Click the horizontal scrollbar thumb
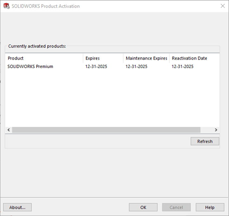 coord(106,130)
